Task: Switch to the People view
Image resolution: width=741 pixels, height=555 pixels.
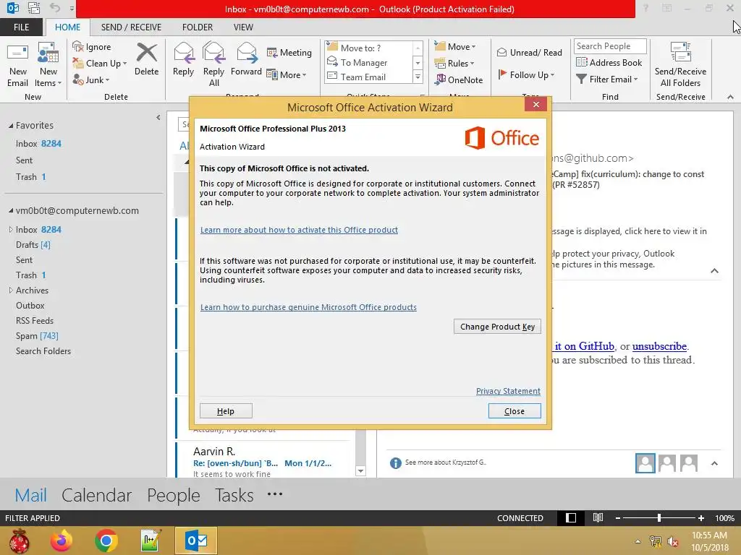Action: (174, 495)
